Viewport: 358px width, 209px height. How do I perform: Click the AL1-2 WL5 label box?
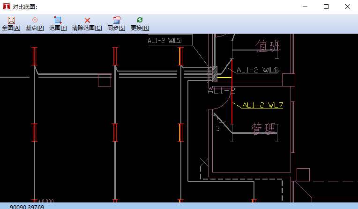pos(165,41)
